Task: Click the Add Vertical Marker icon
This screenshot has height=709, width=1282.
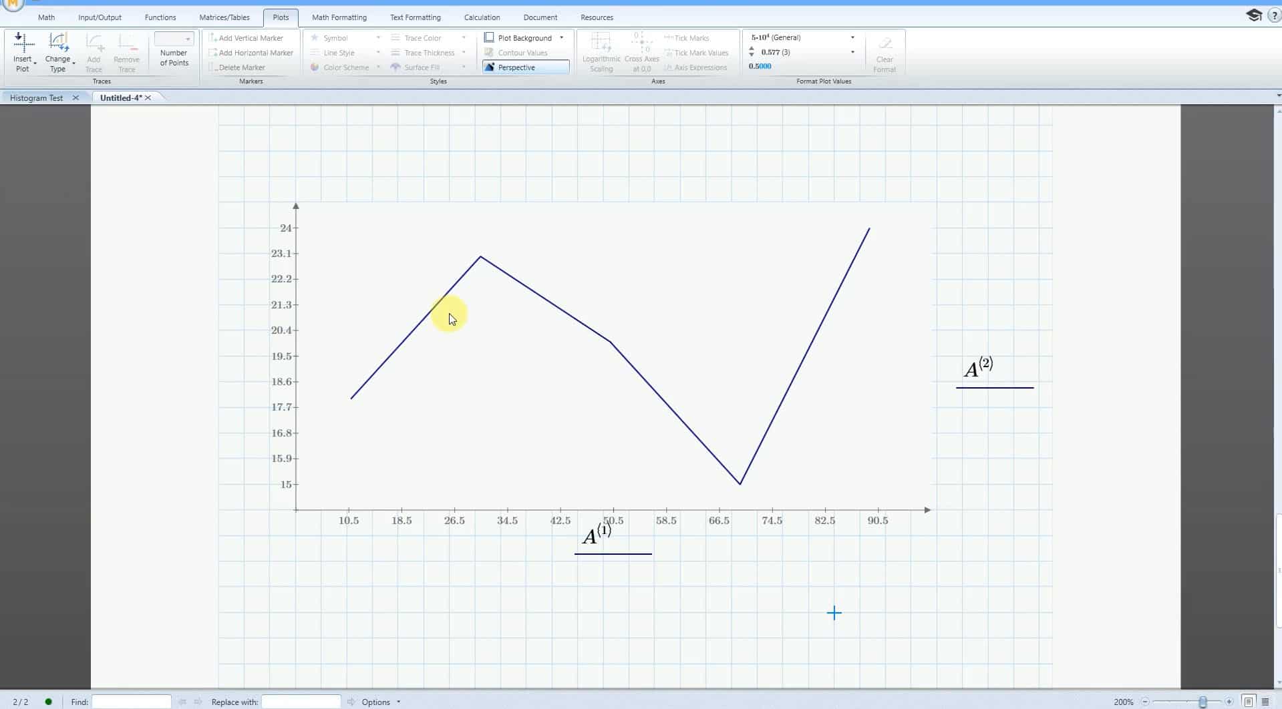Action: click(213, 38)
